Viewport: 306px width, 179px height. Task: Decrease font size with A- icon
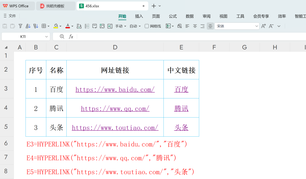click(271, 26)
